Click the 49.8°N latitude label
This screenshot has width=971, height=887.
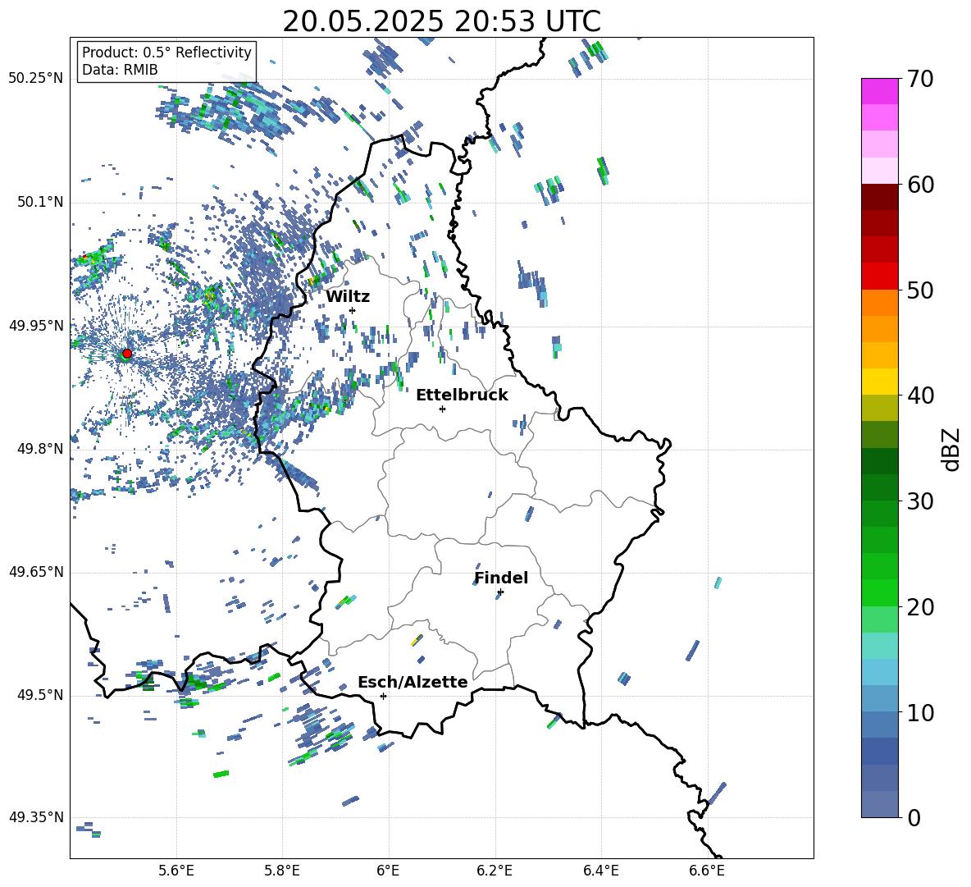(x=39, y=449)
